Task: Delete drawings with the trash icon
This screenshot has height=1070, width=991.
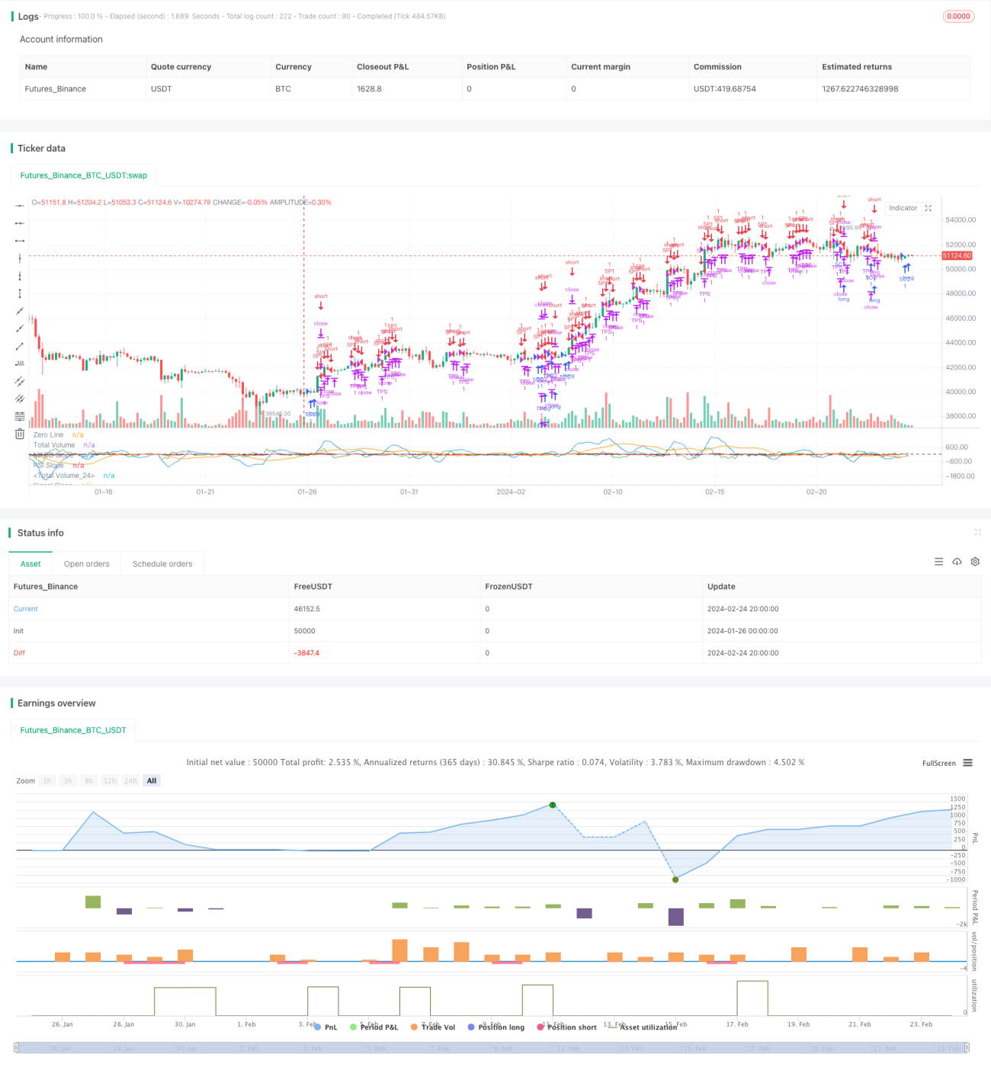Action: (x=20, y=434)
